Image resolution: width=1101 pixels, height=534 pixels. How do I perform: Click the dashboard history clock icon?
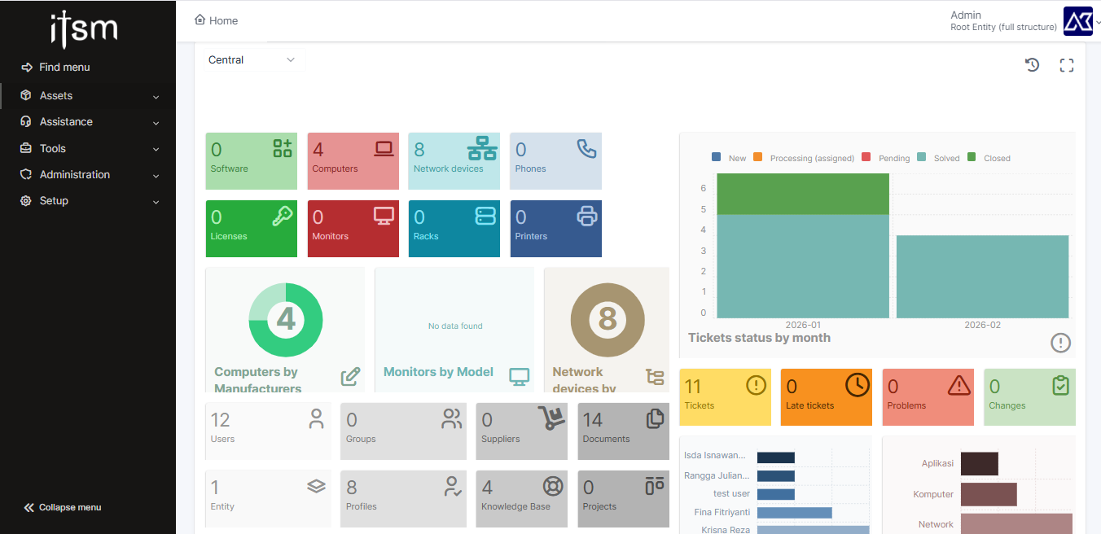(x=1032, y=65)
